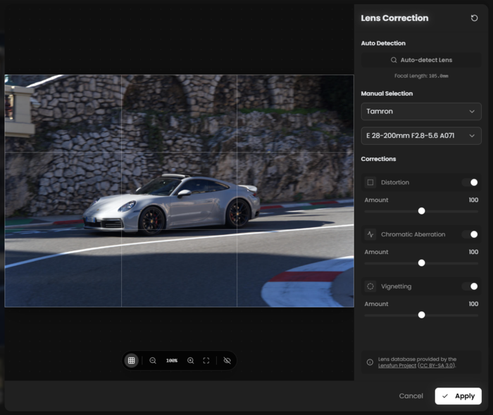
Task: Click the Distortion square icon
Action: 370,182
